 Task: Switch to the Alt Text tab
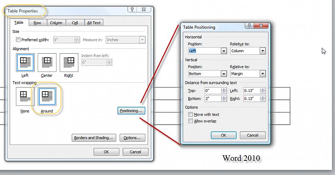pyautogui.click(x=94, y=23)
